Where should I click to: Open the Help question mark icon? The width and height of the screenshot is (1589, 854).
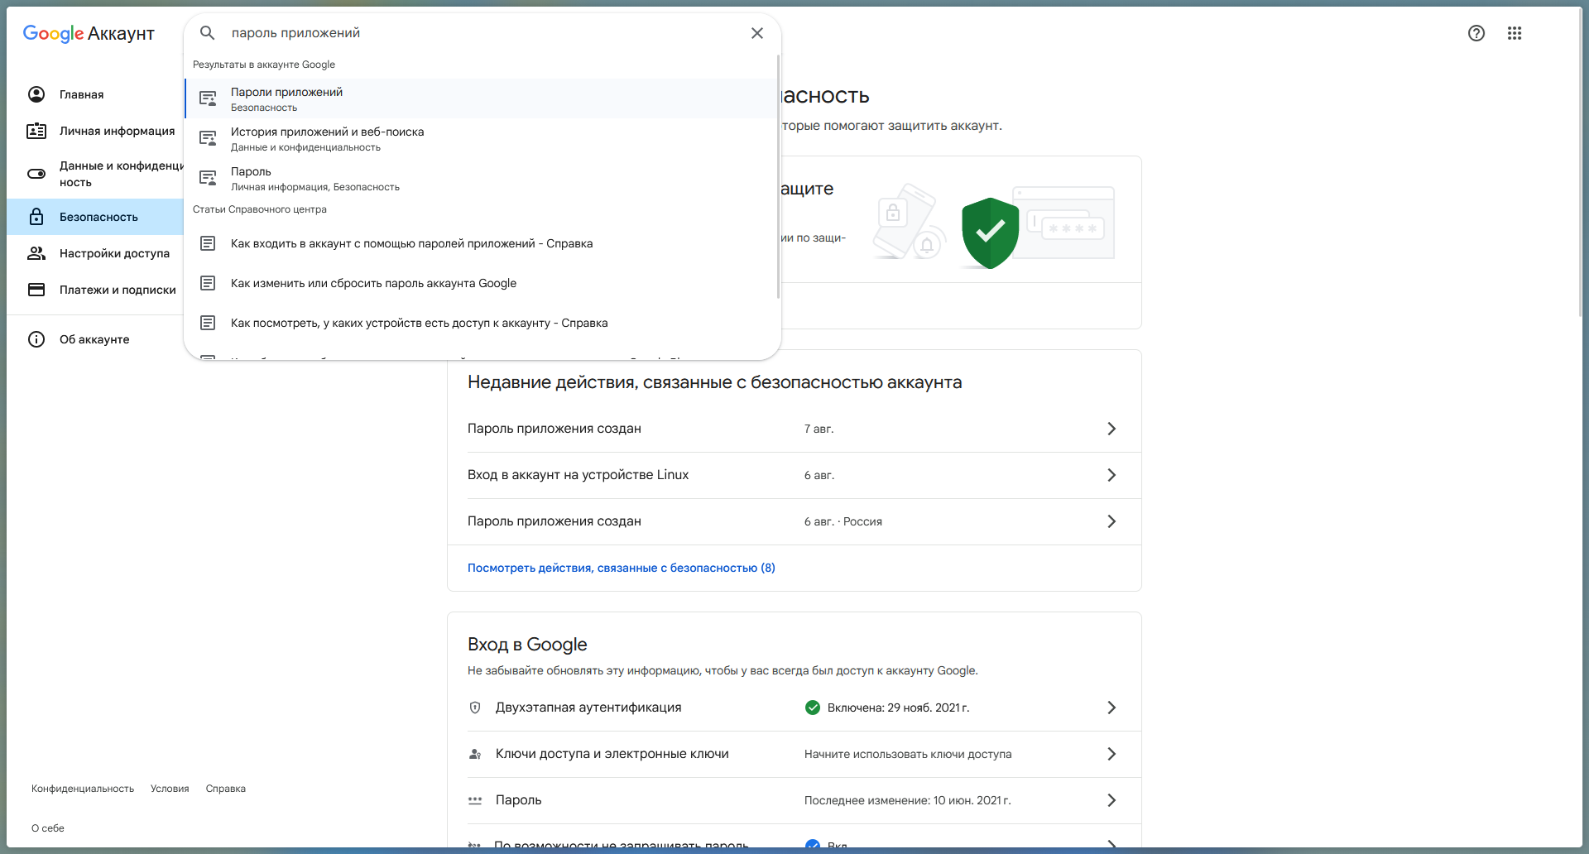(1476, 33)
